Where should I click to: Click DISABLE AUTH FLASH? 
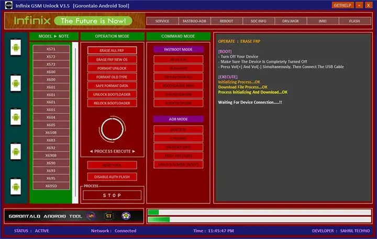[x=112, y=177]
